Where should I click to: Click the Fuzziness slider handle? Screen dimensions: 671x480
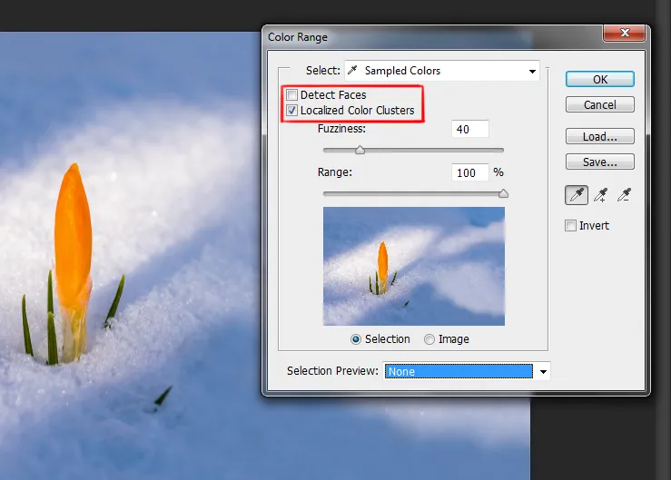360,150
